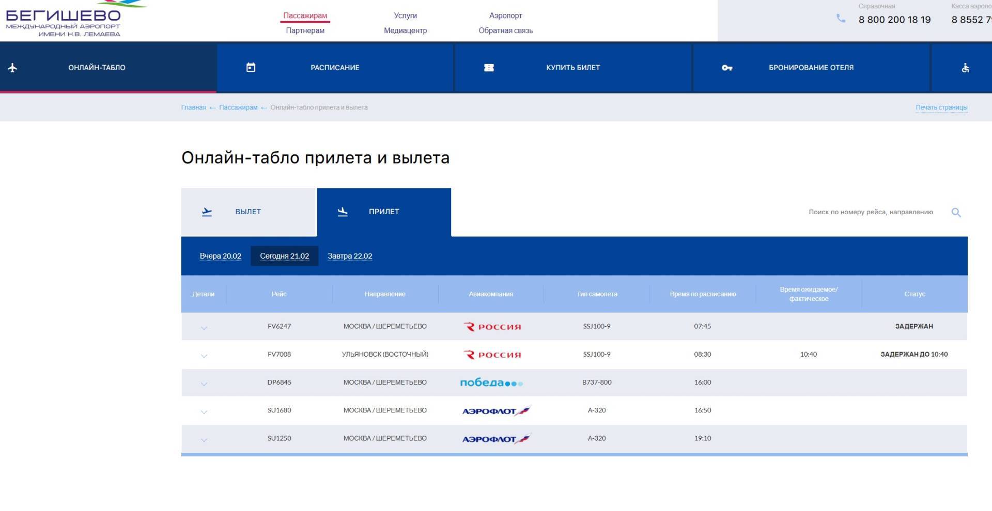Expand details for flight SU1680
This screenshot has height=511, width=992.
tap(204, 412)
